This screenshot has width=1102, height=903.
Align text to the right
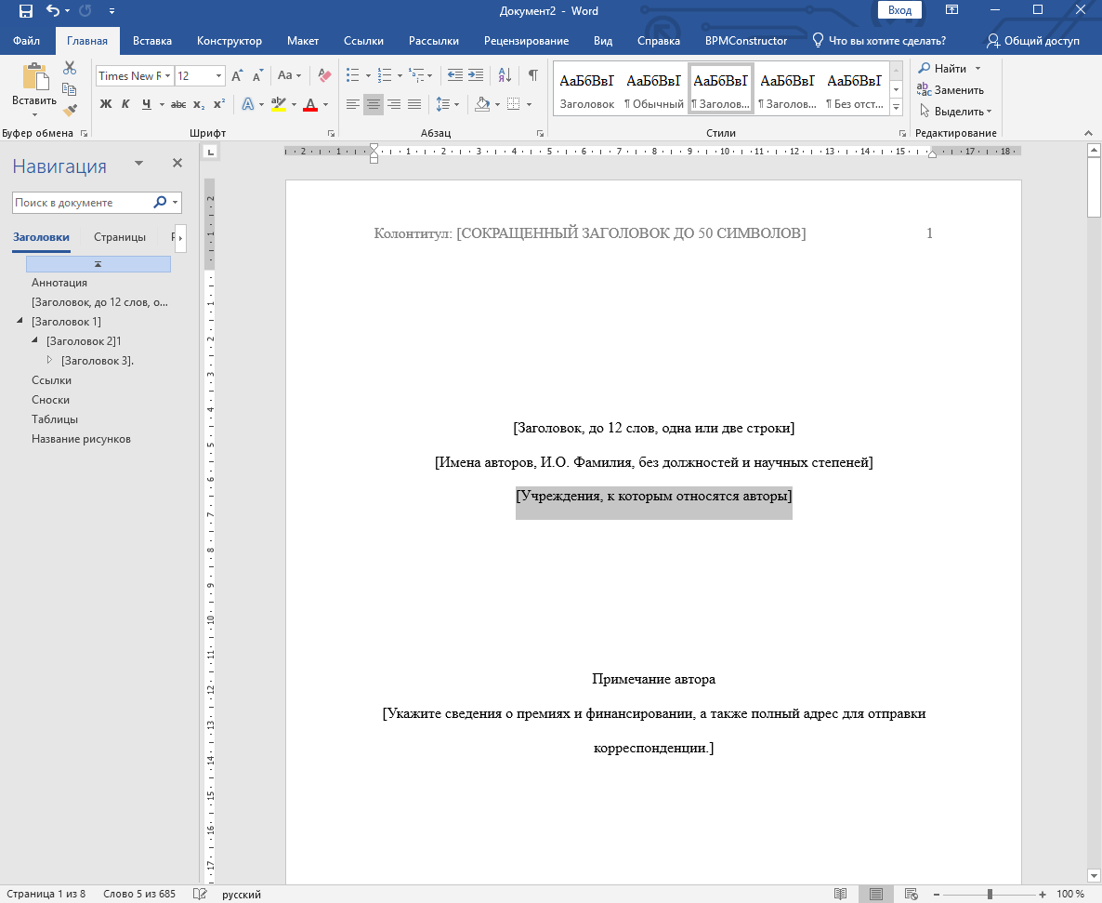394,104
